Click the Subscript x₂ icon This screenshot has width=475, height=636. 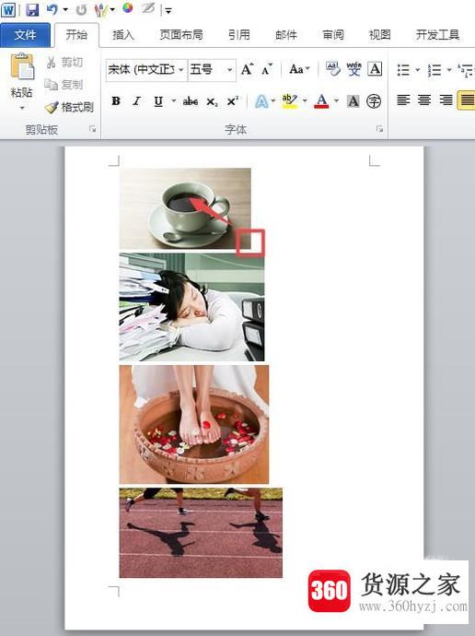[212, 101]
